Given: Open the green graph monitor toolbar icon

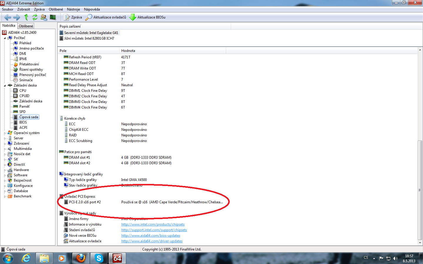Looking at the screenshot, I should coord(53,17).
